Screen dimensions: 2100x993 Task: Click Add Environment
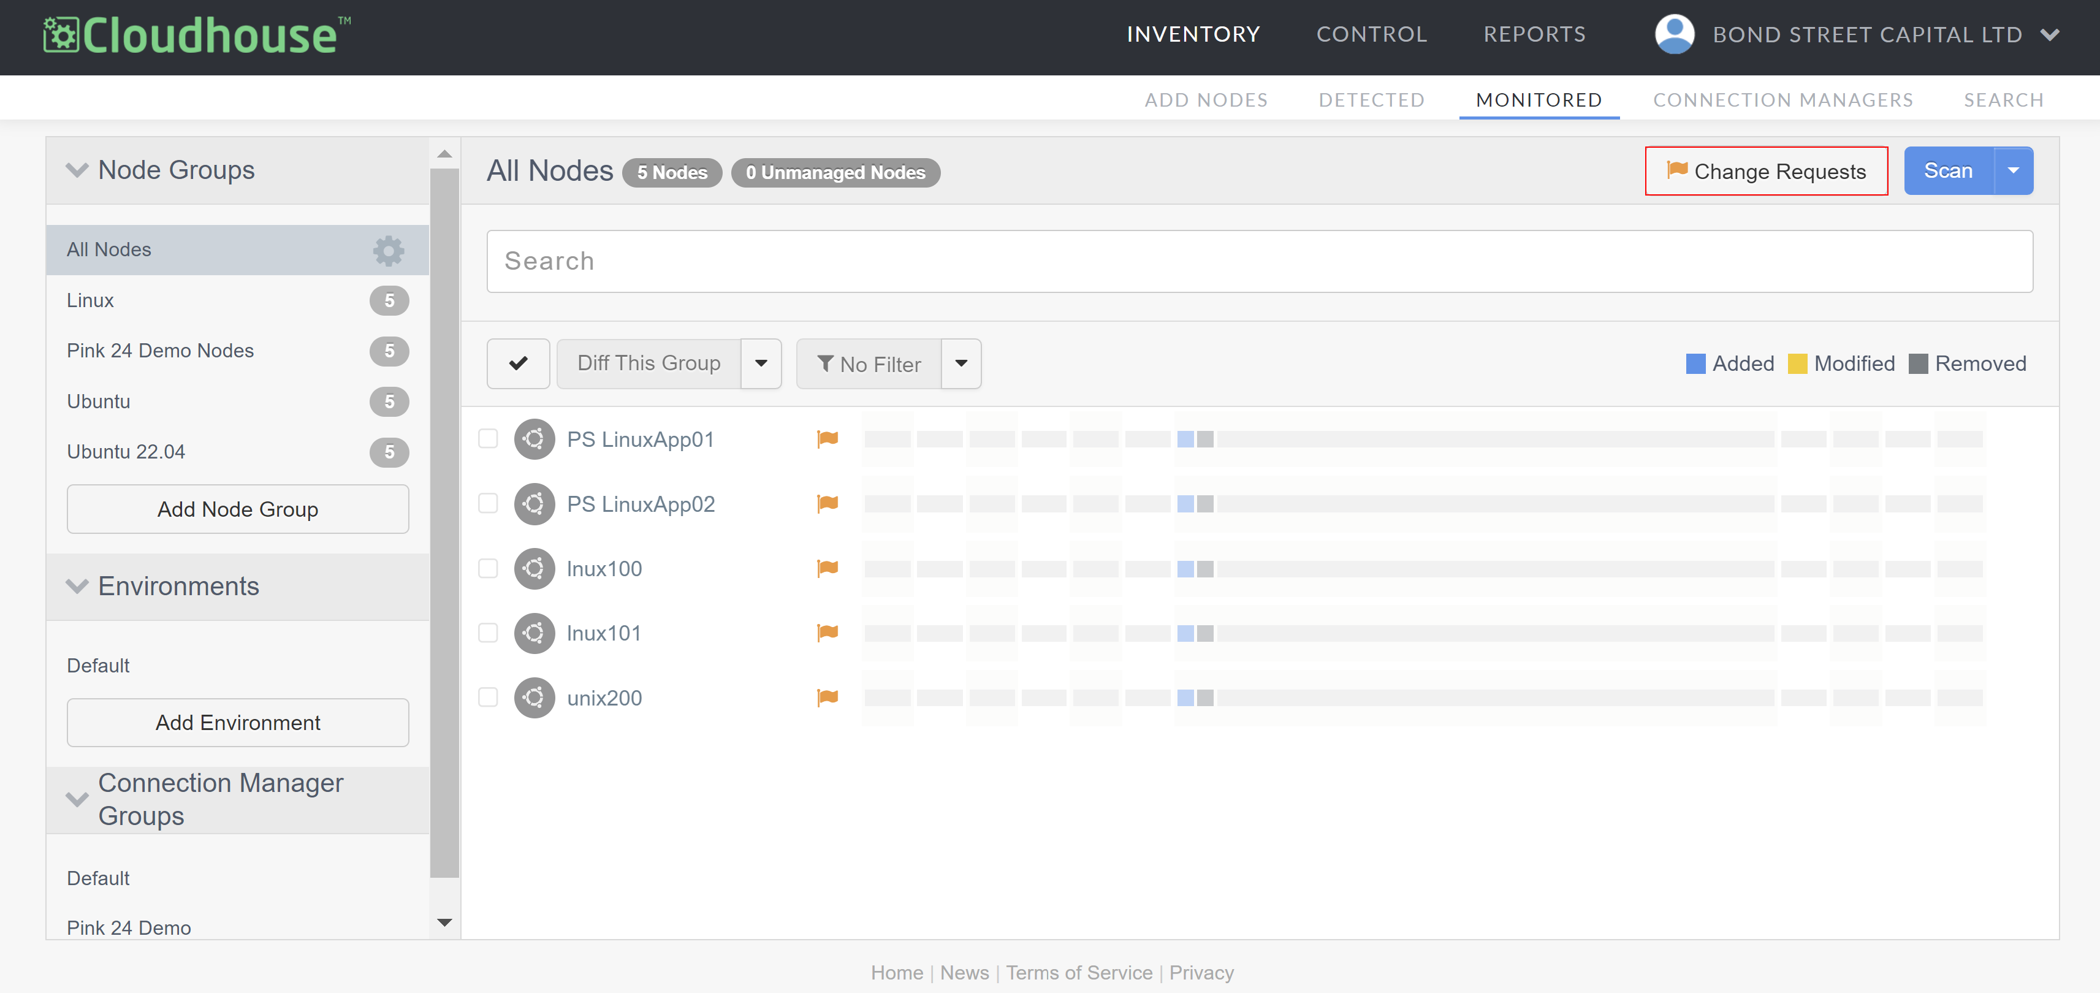pyautogui.click(x=238, y=723)
